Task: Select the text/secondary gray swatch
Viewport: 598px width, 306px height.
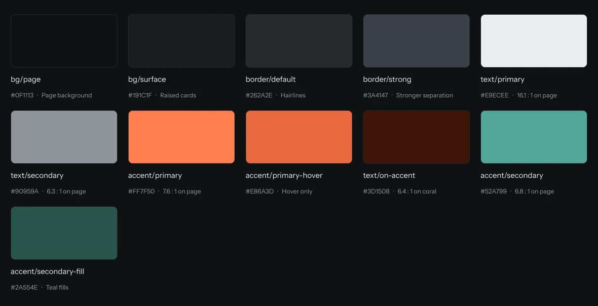Action: [64, 137]
